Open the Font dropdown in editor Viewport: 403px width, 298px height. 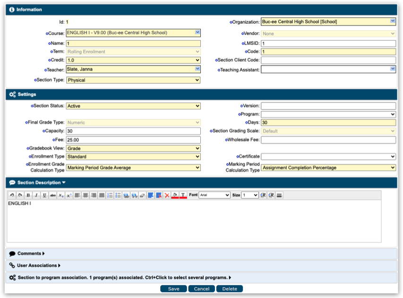tap(214, 195)
